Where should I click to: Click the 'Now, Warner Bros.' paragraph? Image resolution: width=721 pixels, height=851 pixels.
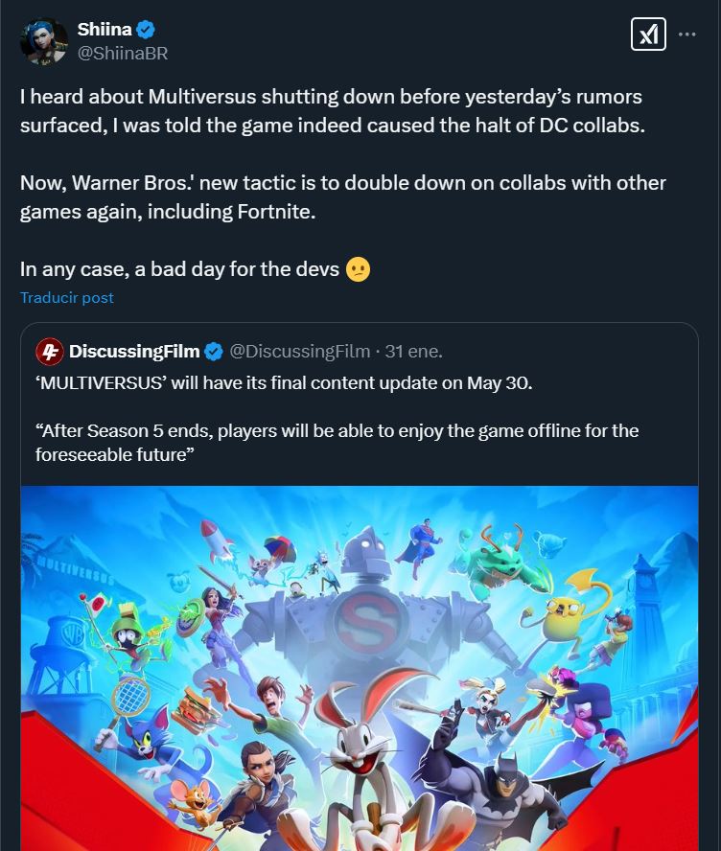click(342, 196)
